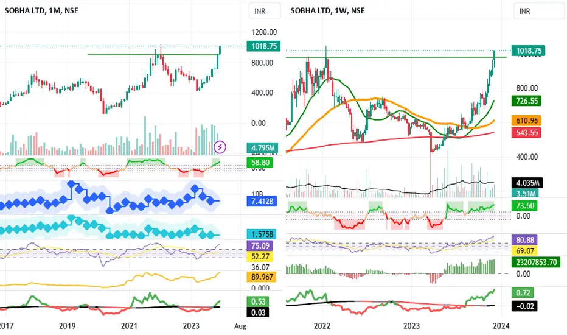Click the orange 610.95 moving average label
Image resolution: width=567 pixels, height=335 pixels.
526,120
